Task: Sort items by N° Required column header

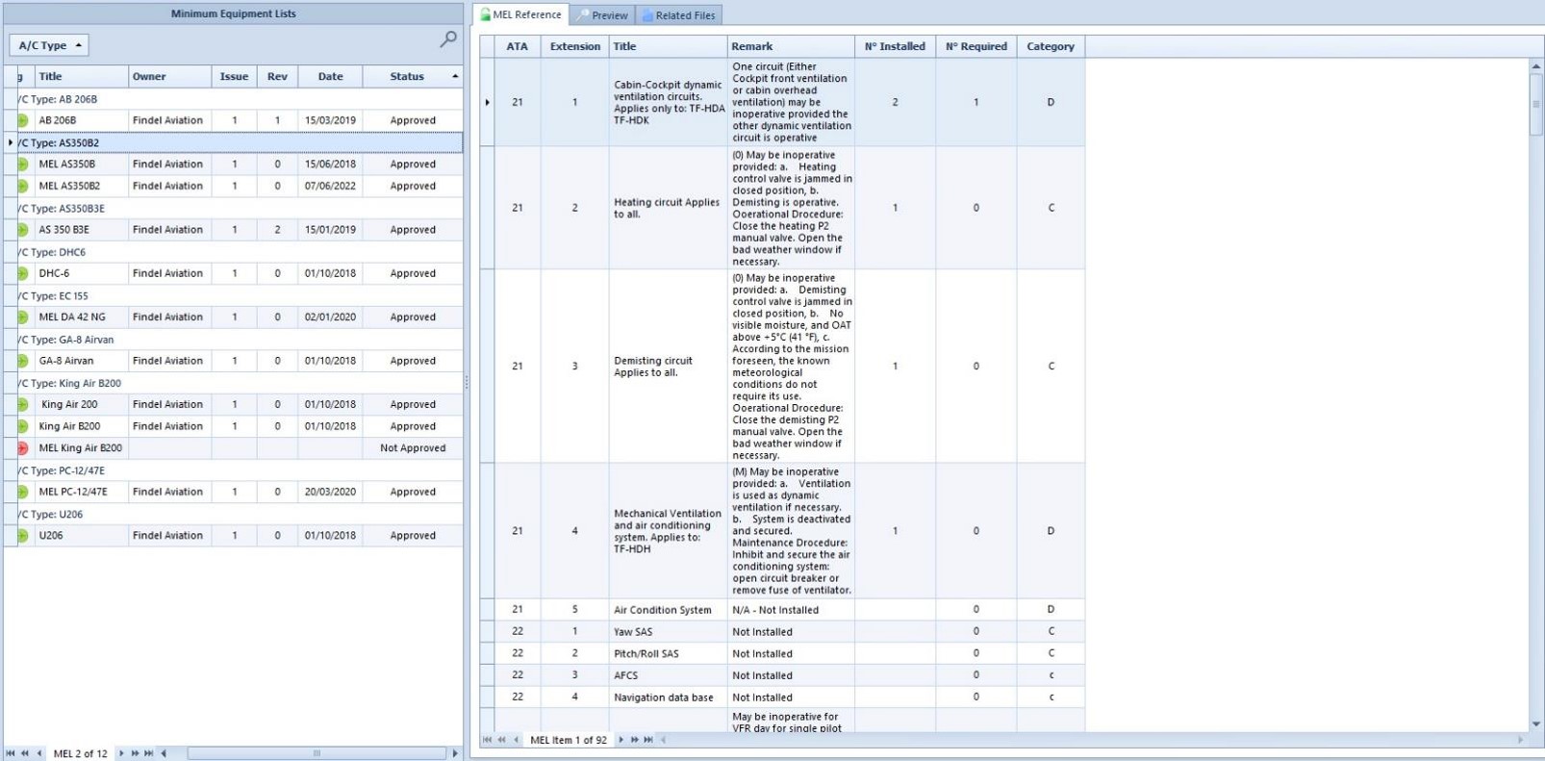Action: [x=976, y=46]
